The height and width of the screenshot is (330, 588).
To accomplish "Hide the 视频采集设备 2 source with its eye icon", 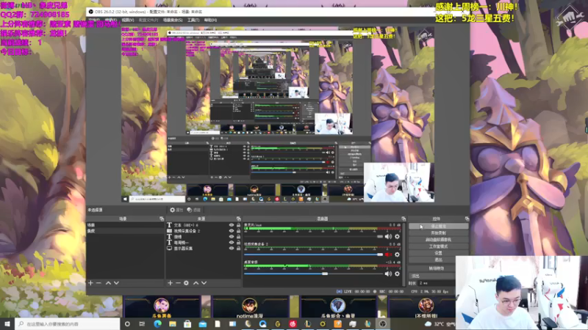I will (232, 231).
